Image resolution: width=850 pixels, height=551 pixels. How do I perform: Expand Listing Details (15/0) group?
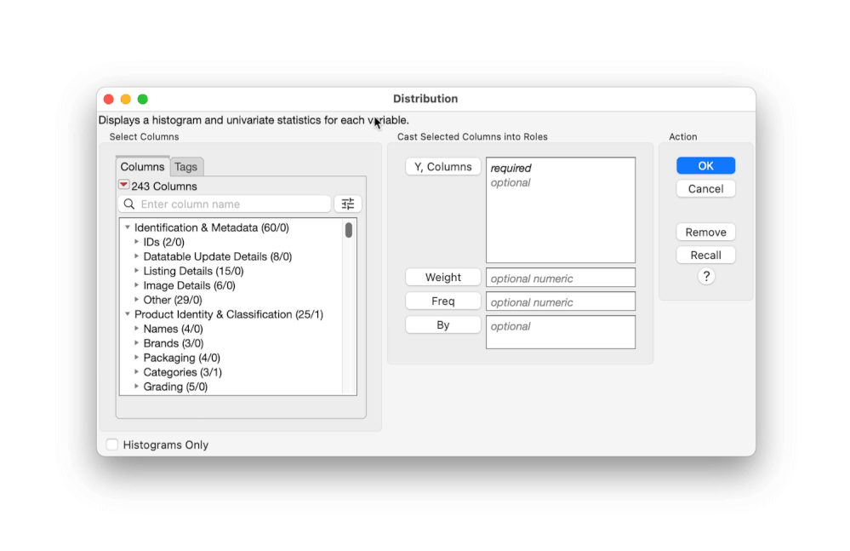click(137, 271)
